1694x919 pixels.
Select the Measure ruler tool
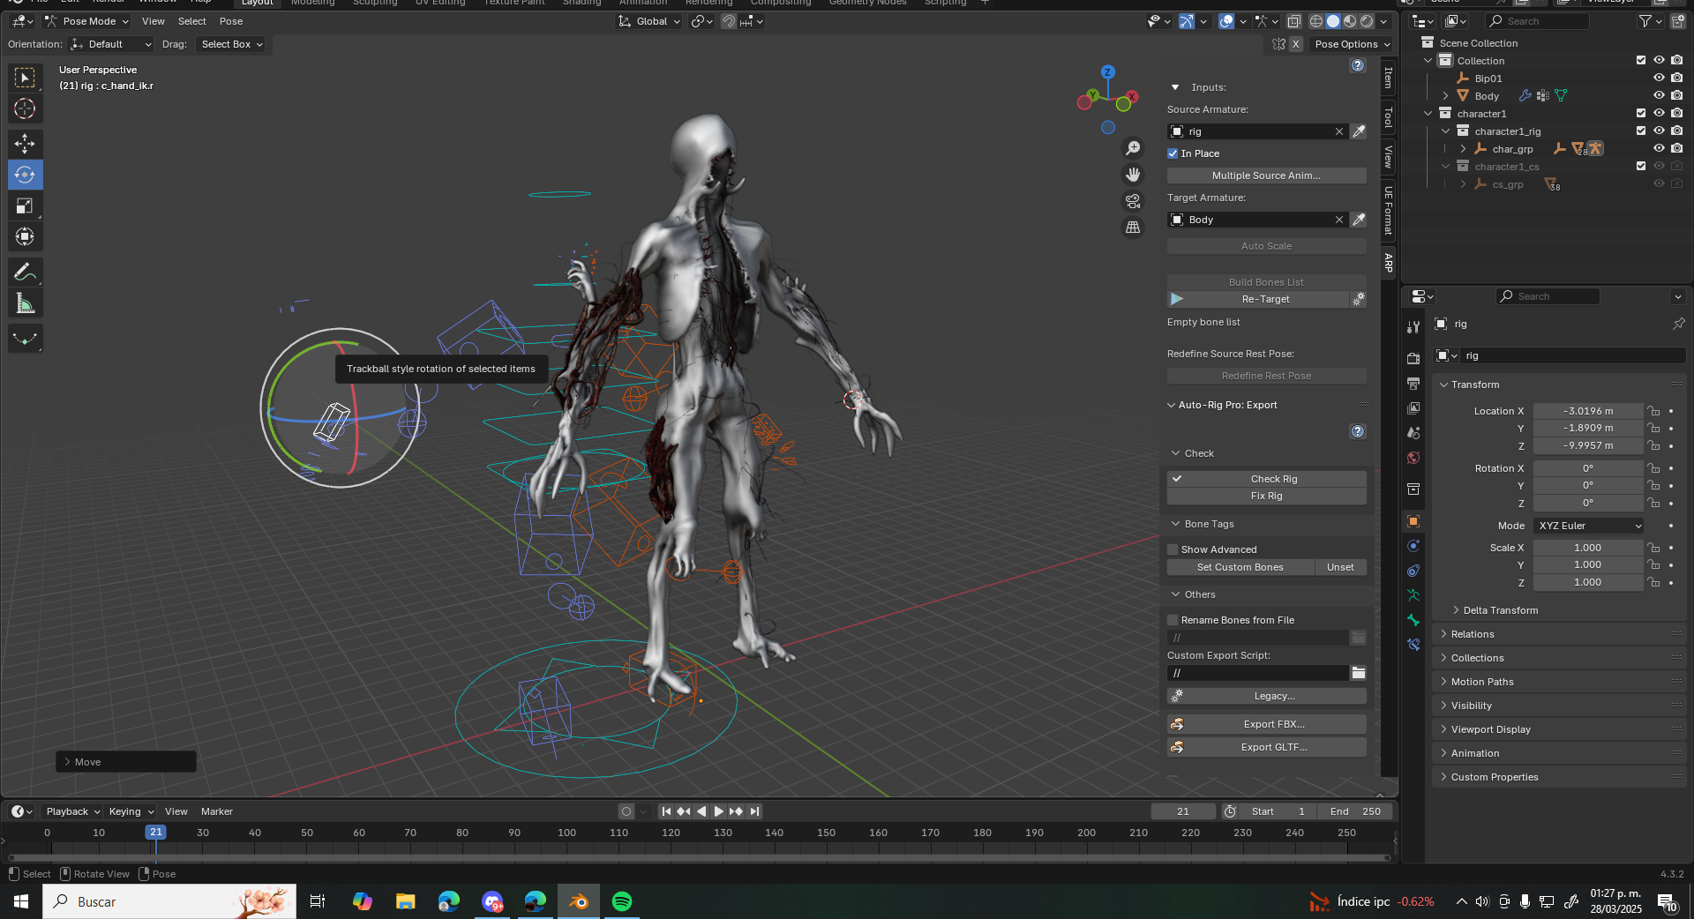(25, 304)
